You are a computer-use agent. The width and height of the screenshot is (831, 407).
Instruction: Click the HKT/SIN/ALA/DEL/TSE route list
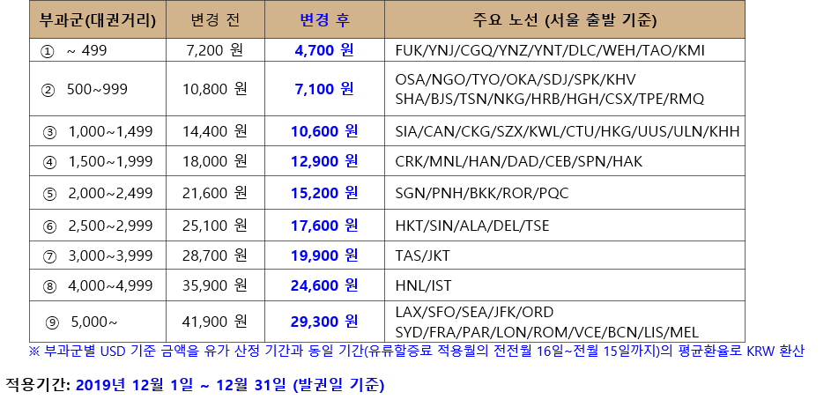click(472, 226)
